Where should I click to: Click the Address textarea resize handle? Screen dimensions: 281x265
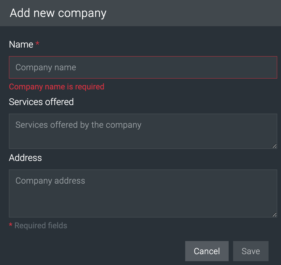click(274, 215)
